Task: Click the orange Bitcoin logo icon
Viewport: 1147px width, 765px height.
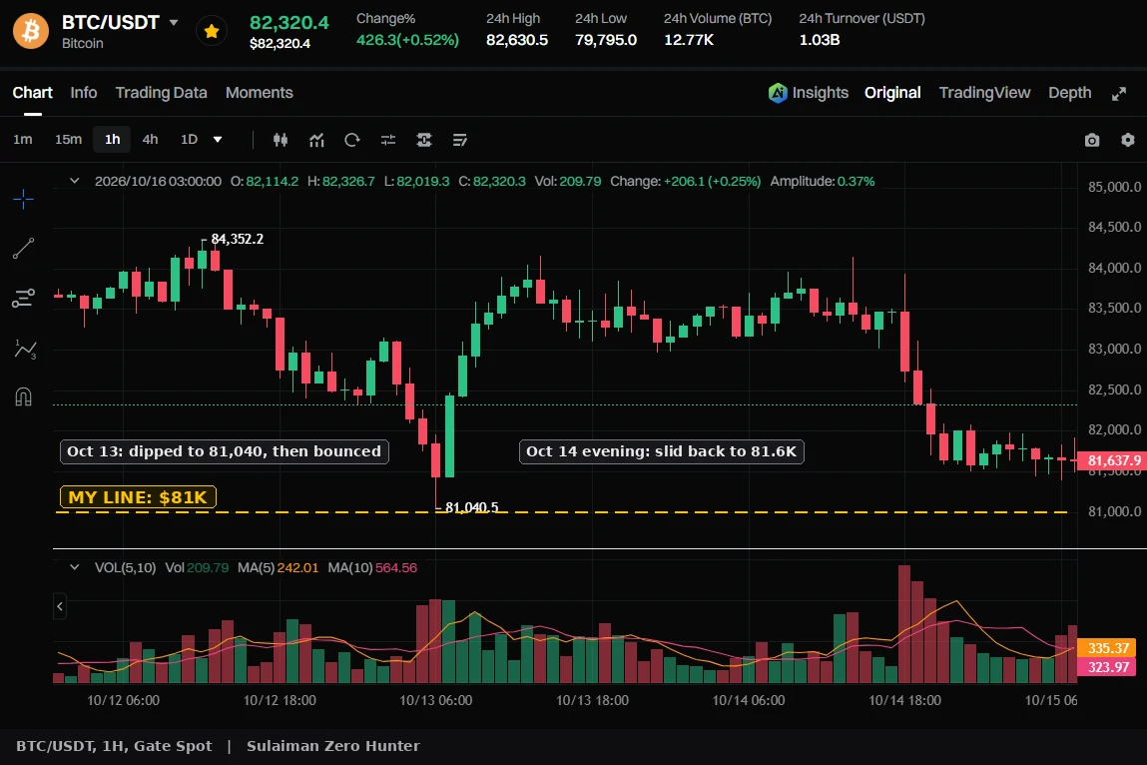Action: coord(31,31)
